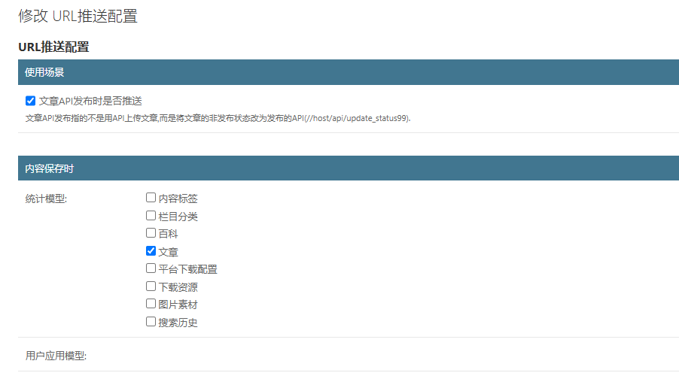679x385 pixels.
Task: Click the 用户应用模型 field label
Action: click(x=56, y=356)
